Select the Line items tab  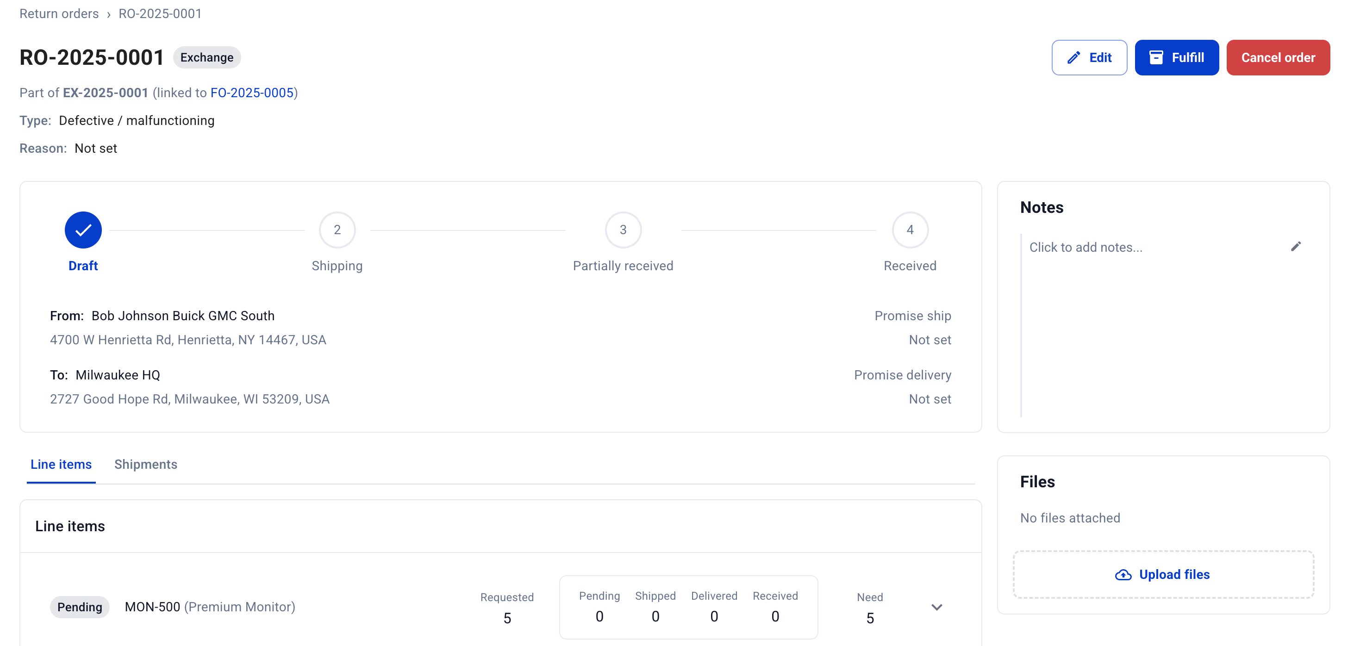click(61, 465)
